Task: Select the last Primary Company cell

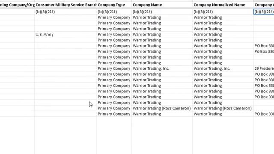Action: (x=114, y=114)
